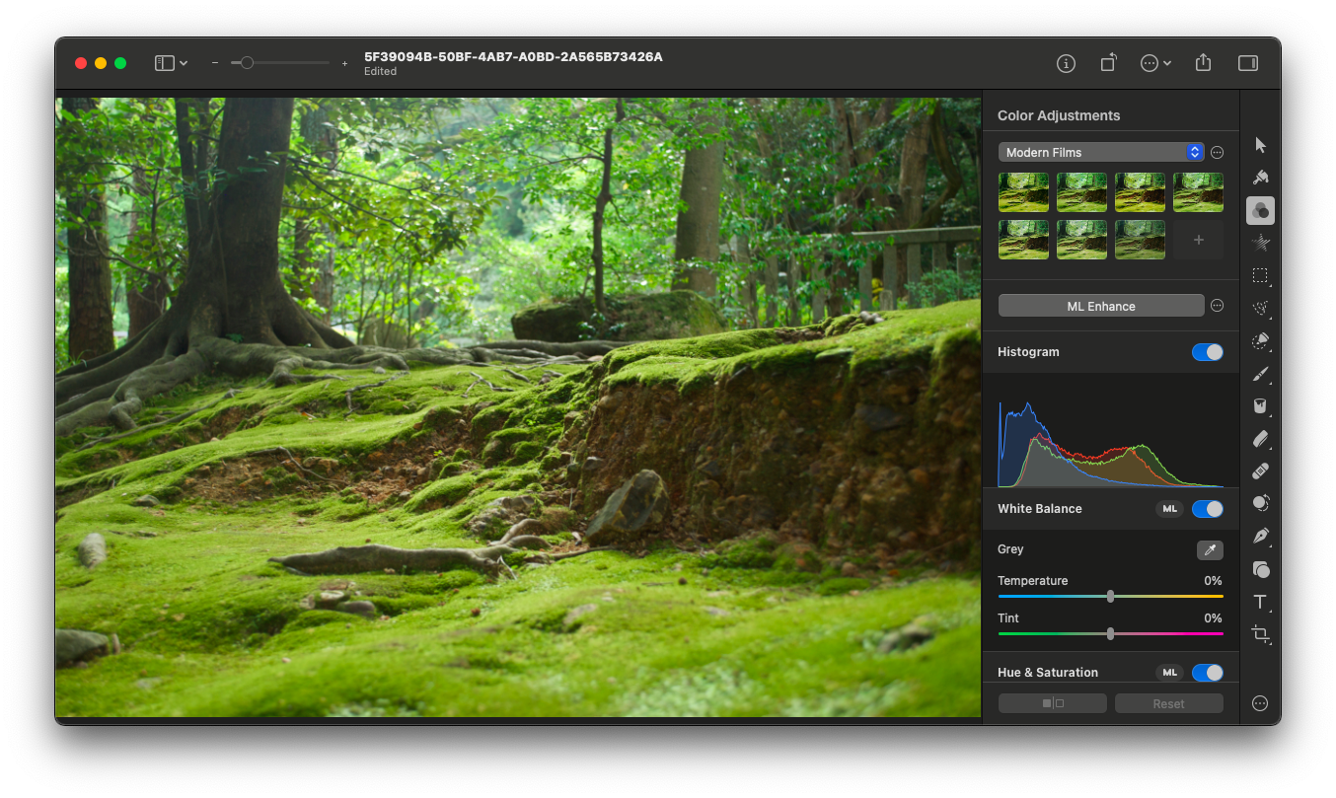1336x798 pixels.
Task: Click the ML Enhance button
Action: click(1100, 306)
